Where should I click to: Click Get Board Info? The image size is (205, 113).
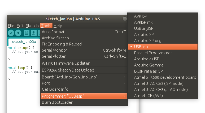(84, 89)
